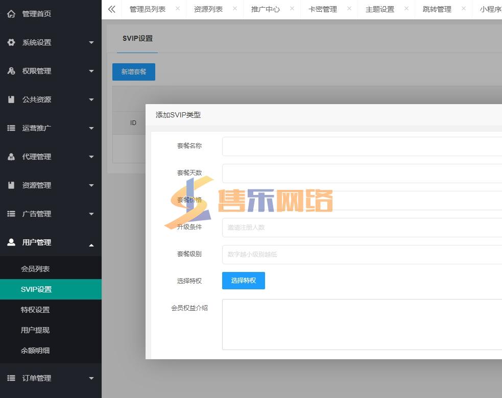Click the 新增套餐 button

point(134,72)
